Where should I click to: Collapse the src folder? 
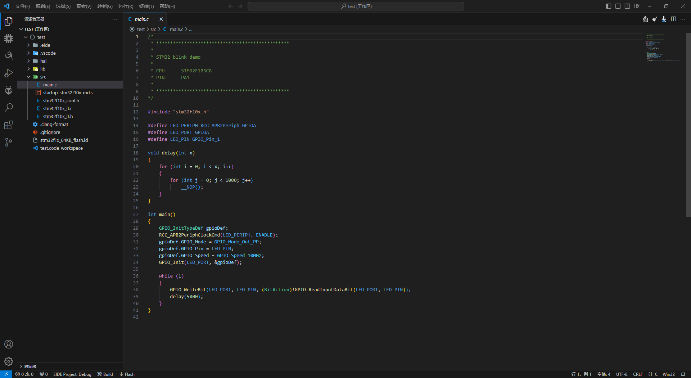point(70,77)
